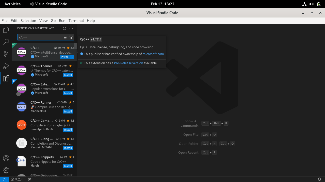Click the C/C++ Extension Pack logo
325x182 pixels.
[22, 88]
